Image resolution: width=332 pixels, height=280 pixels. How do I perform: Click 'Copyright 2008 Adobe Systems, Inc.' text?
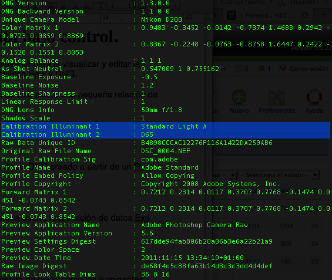(x=211, y=184)
